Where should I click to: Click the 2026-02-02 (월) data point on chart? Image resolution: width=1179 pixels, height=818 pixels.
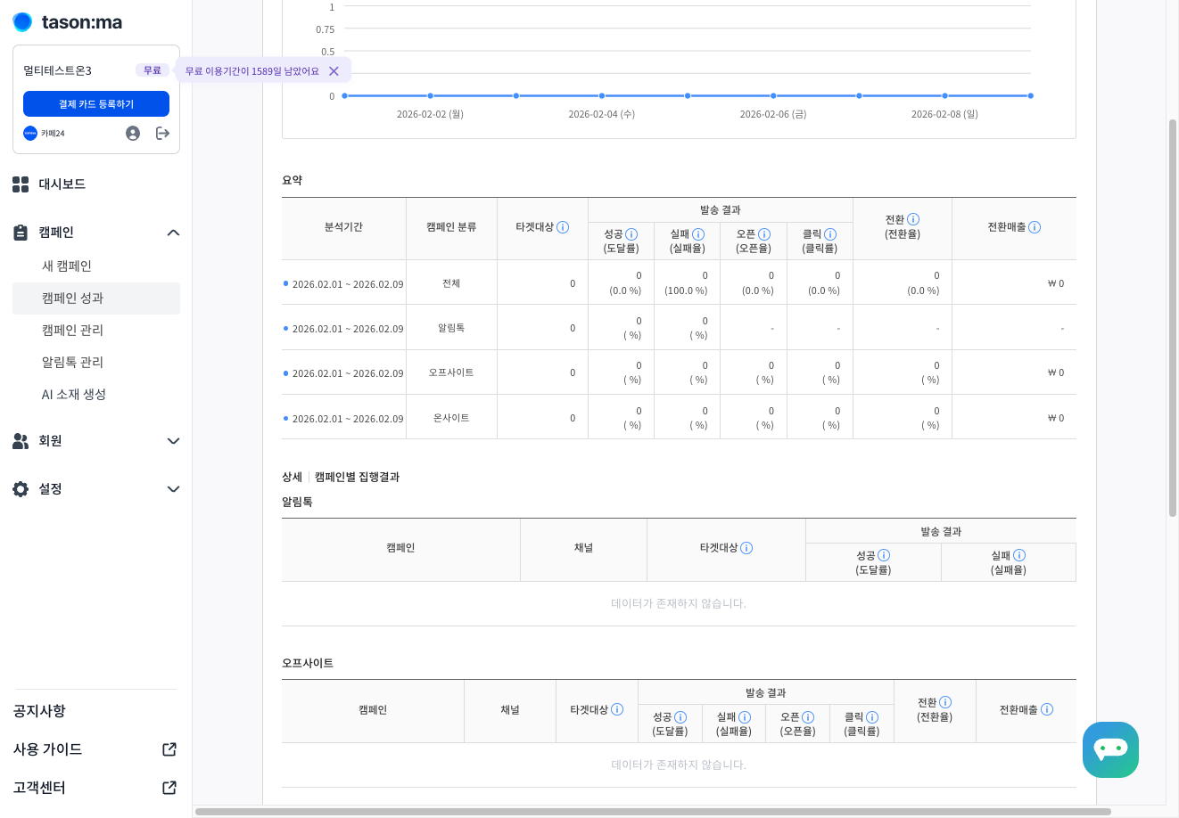[x=431, y=95]
